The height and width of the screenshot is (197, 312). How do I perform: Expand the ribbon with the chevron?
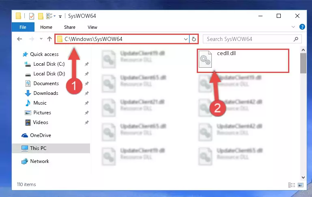click(x=293, y=27)
